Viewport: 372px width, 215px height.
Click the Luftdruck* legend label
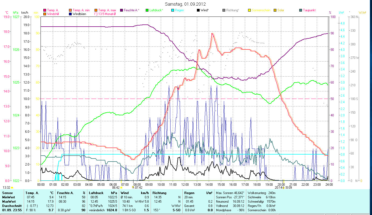(156, 10)
